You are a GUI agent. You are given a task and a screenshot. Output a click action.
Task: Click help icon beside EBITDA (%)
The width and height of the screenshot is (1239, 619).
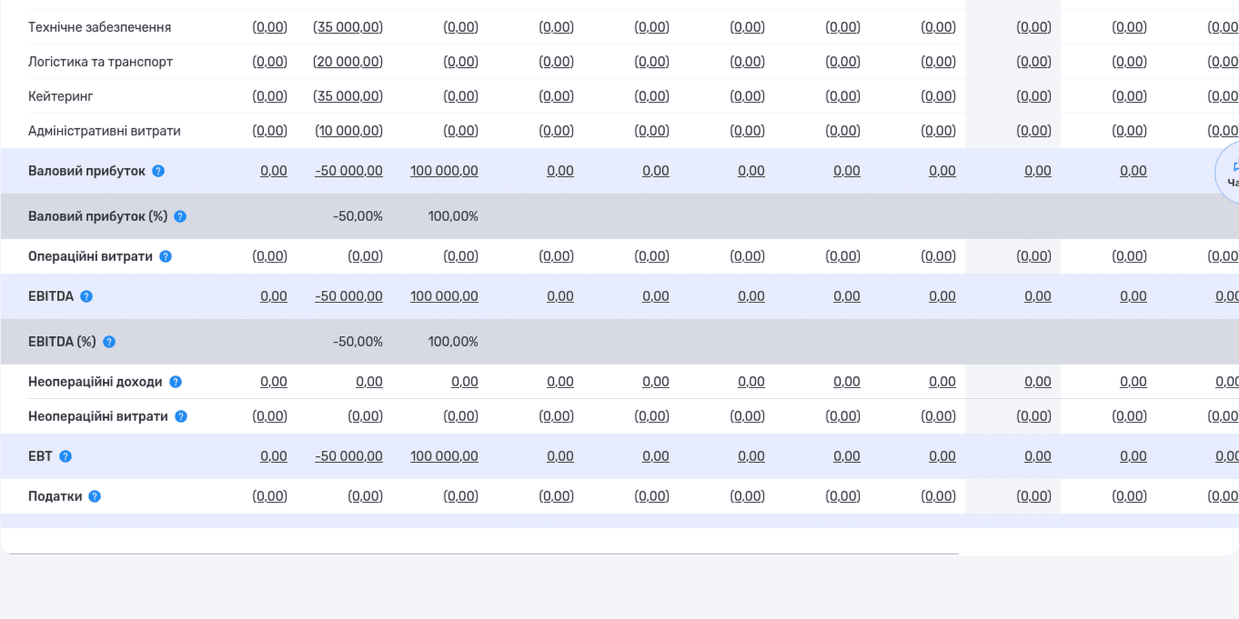109,342
